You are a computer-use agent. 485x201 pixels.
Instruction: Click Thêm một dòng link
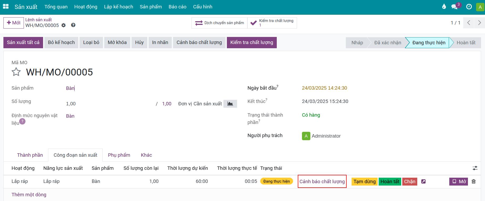29,195
